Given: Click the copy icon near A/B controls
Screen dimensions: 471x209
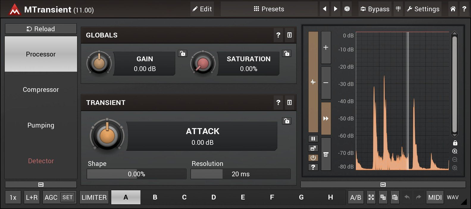Looking at the screenshot, I should pos(383,197).
